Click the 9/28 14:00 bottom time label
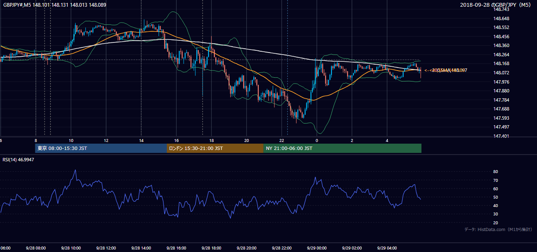Screen dimensions: 537x252 pyautogui.click(x=141, y=248)
